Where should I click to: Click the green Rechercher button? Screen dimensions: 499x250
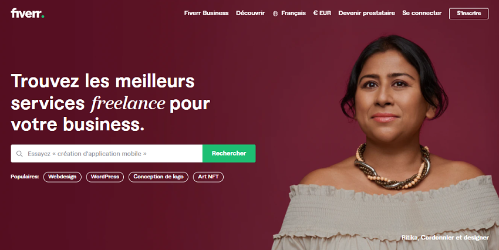tap(229, 154)
